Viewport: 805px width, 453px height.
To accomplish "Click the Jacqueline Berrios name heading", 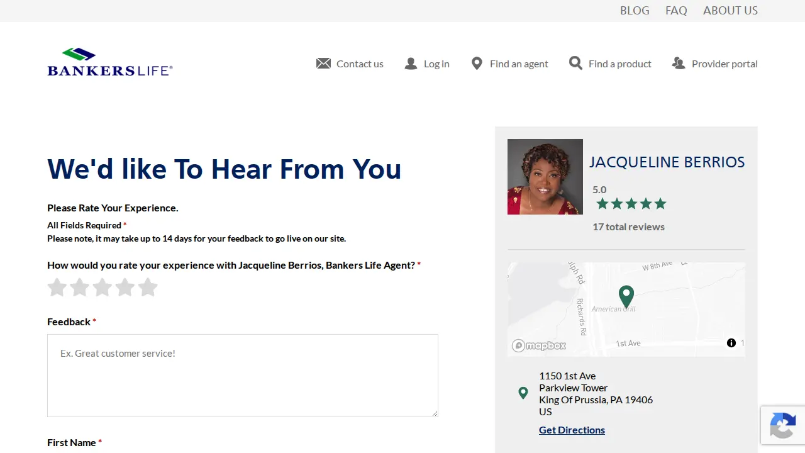I will (x=667, y=162).
